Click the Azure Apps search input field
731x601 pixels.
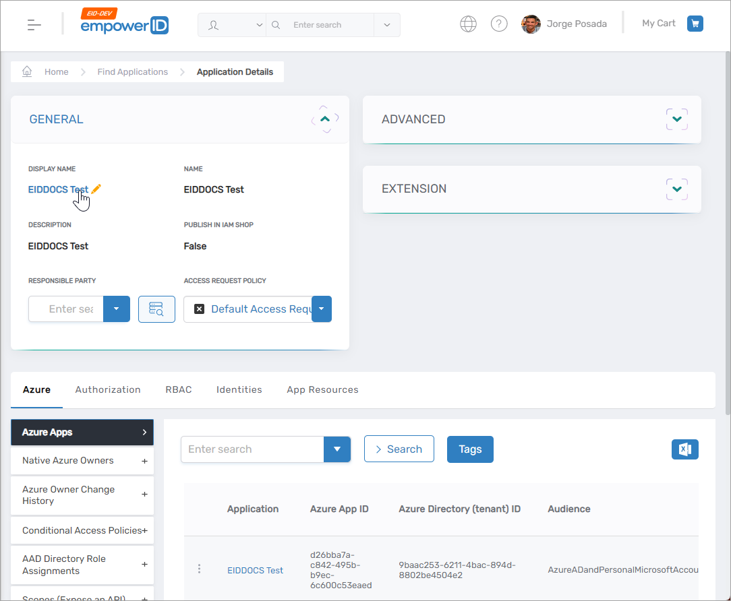click(x=252, y=449)
